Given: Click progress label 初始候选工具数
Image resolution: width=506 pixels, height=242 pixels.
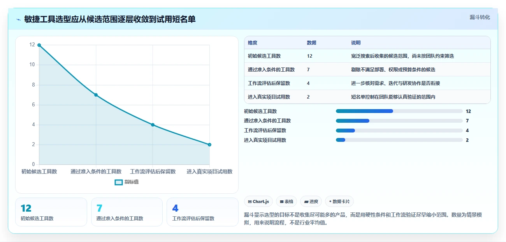Looking at the screenshot, I should tap(260, 111).
